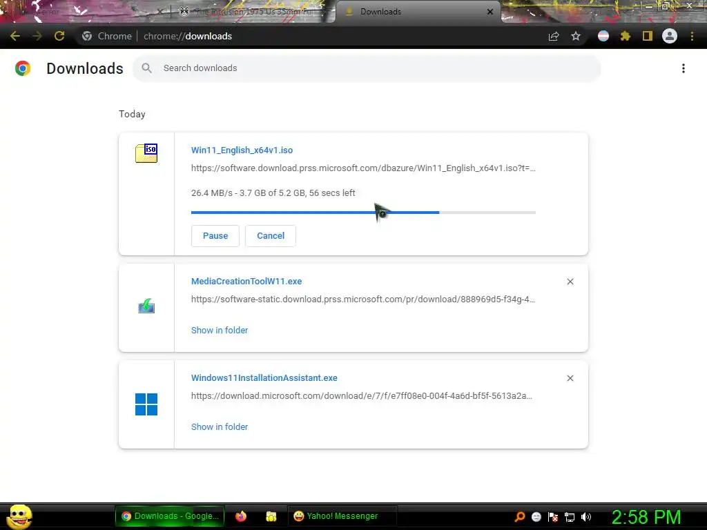Click the download speed and time status text
707x530 pixels.
[x=273, y=193]
